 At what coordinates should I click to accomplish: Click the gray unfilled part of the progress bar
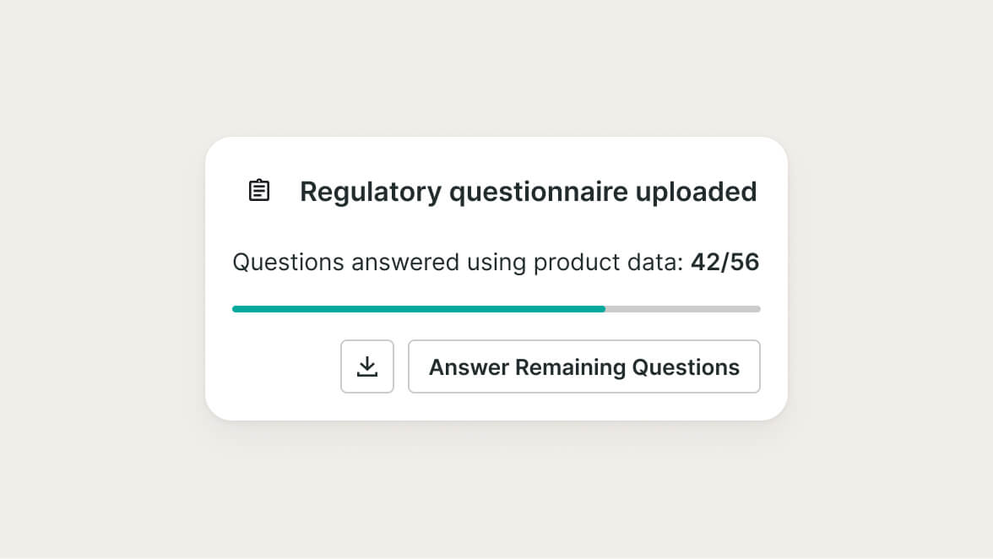(682, 309)
